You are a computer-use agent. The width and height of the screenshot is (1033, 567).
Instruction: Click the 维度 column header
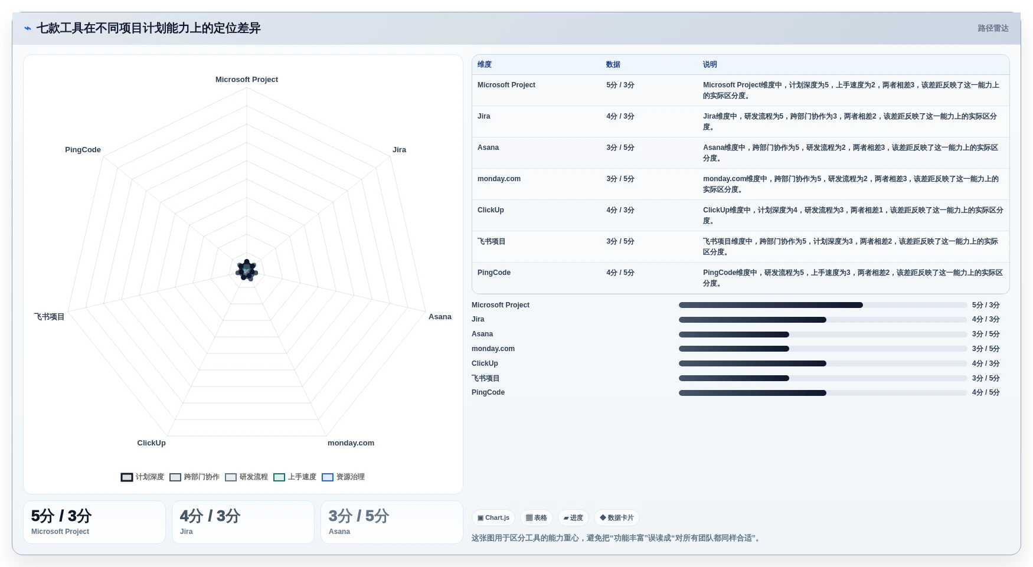click(485, 65)
